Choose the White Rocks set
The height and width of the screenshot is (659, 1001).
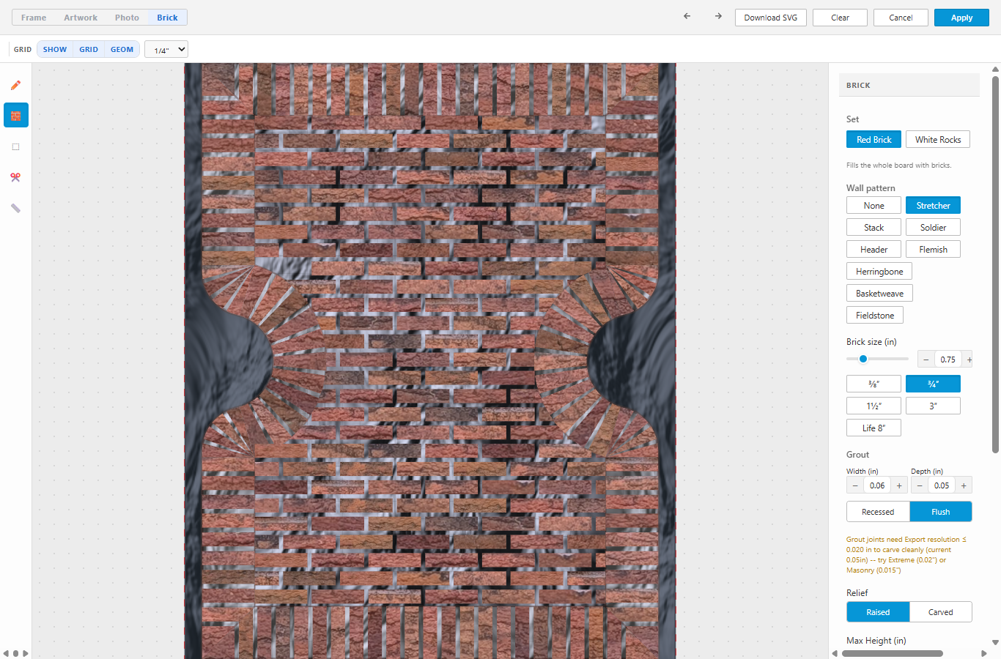point(938,139)
